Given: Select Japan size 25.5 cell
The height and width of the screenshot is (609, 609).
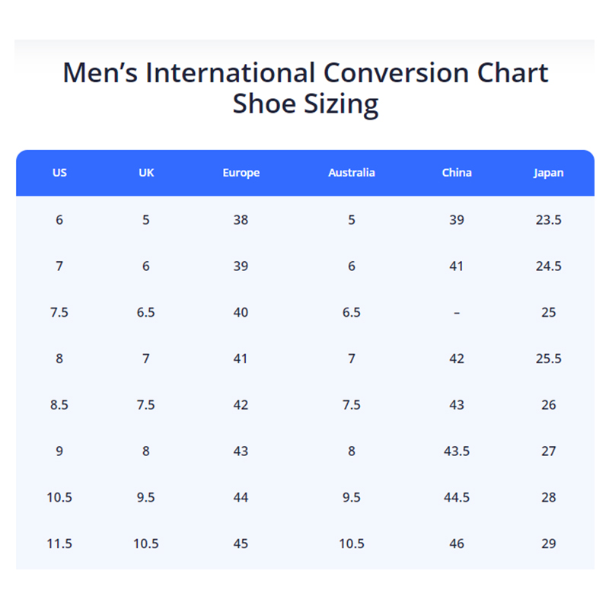Looking at the screenshot, I should 548,359.
